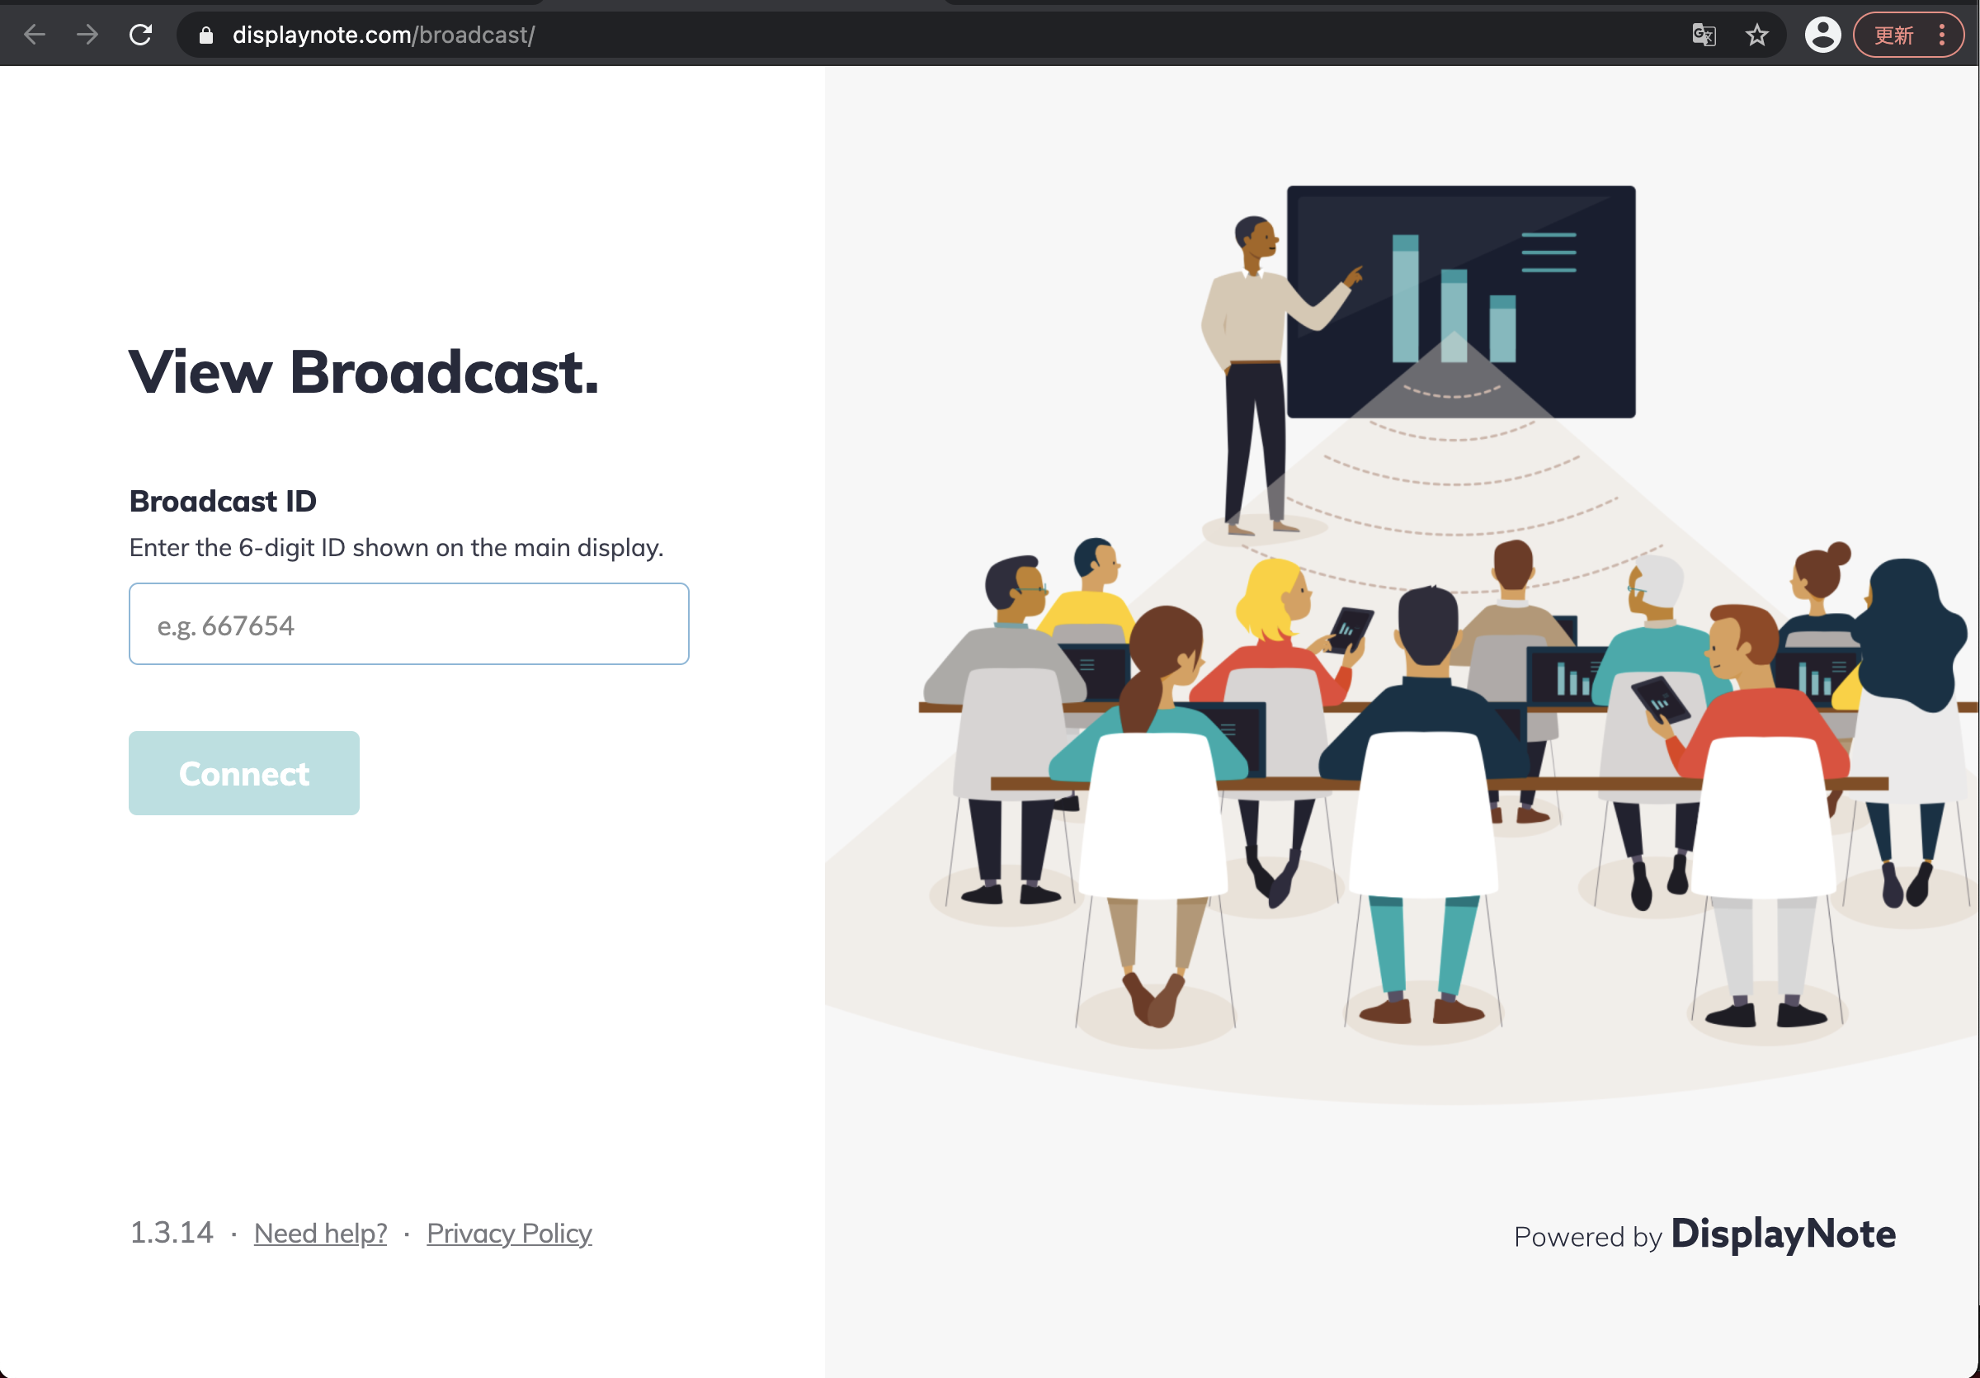Click the DisplayNote logo text
The image size is (1980, 1378).
[1783, 1233]
